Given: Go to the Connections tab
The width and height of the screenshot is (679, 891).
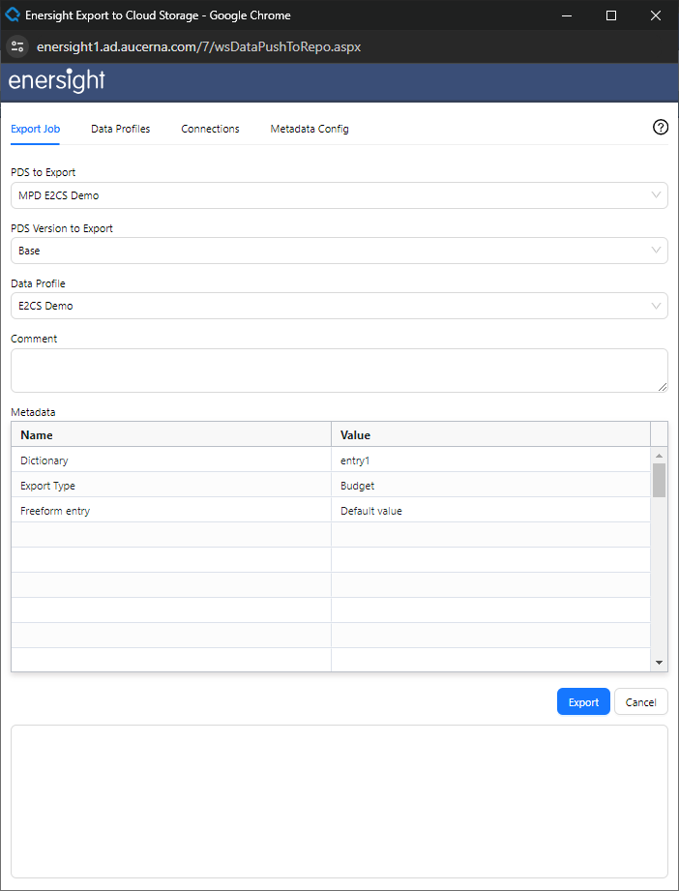Looking at the screenshot, I should [x=210, y=129].
